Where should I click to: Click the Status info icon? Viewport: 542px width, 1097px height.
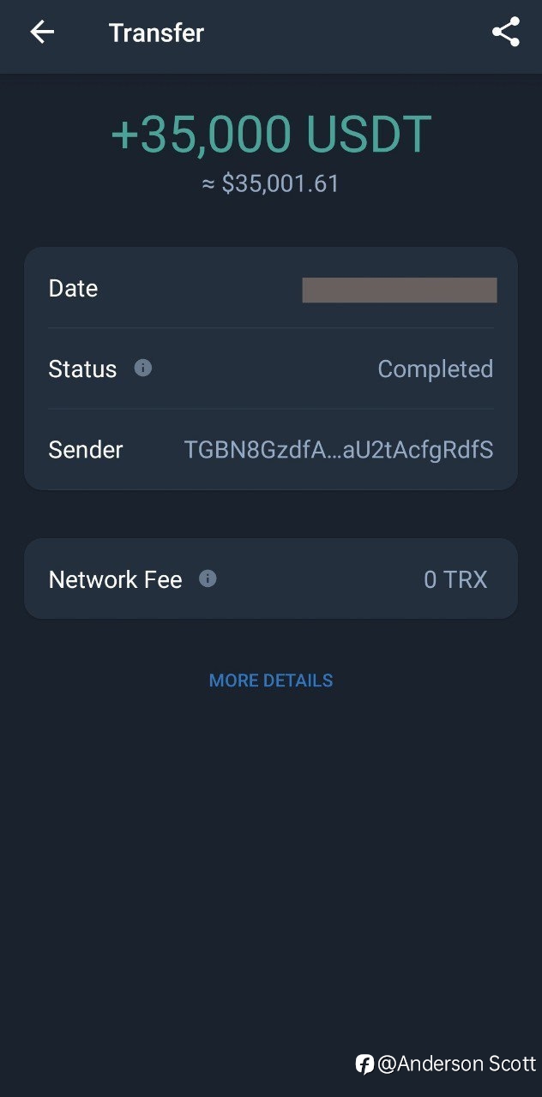pyautogui.click(x=143, y=368)
